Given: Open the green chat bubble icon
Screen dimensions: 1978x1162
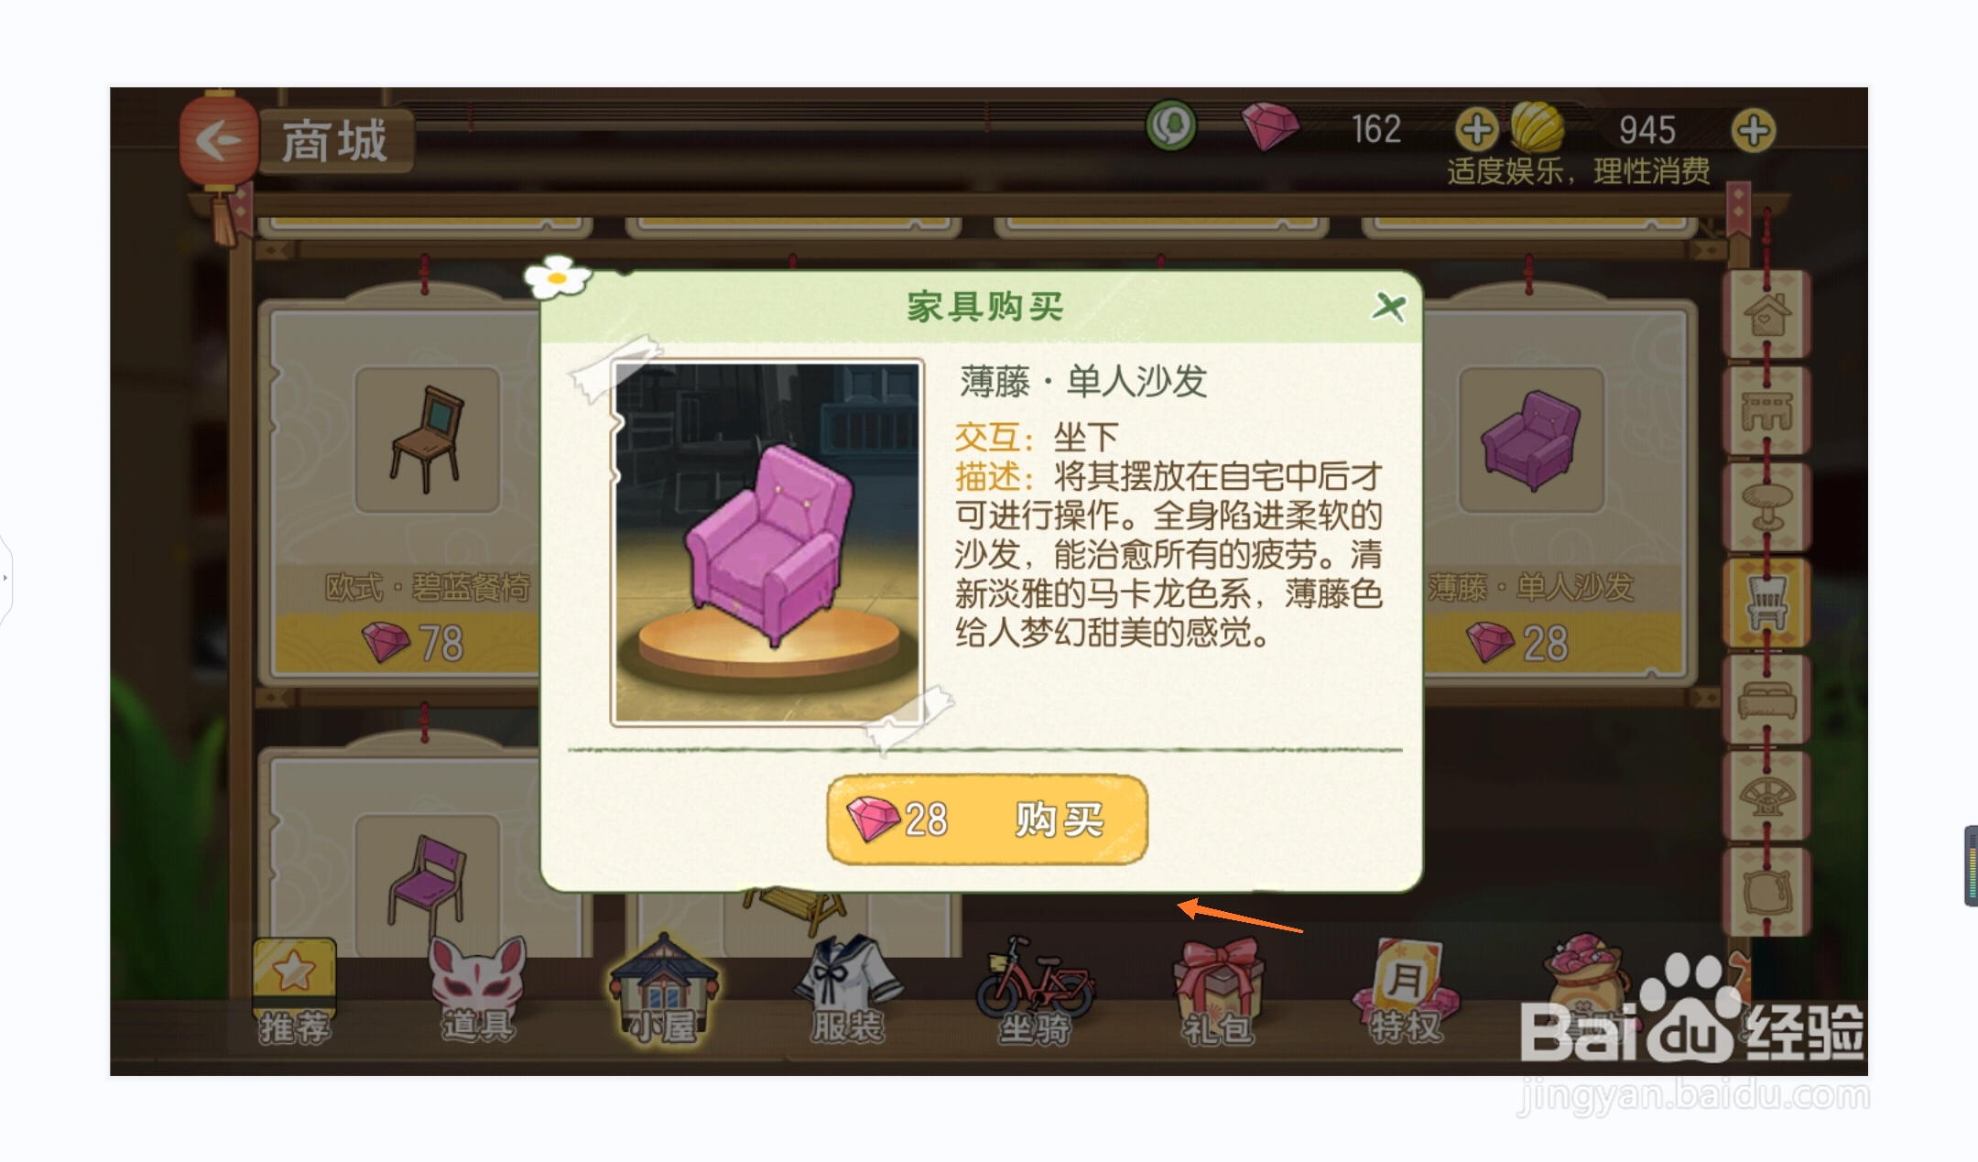Looking at the screenshot, I should pos(1171,125).
